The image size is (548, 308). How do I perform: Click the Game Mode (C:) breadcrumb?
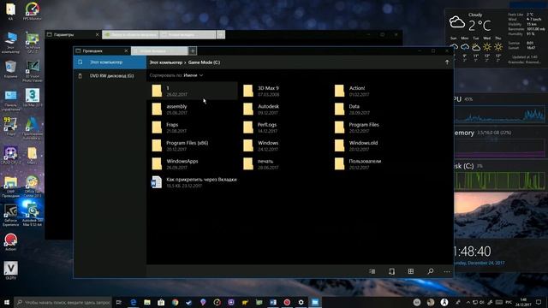pyautogui.click(x=204, y=62)
